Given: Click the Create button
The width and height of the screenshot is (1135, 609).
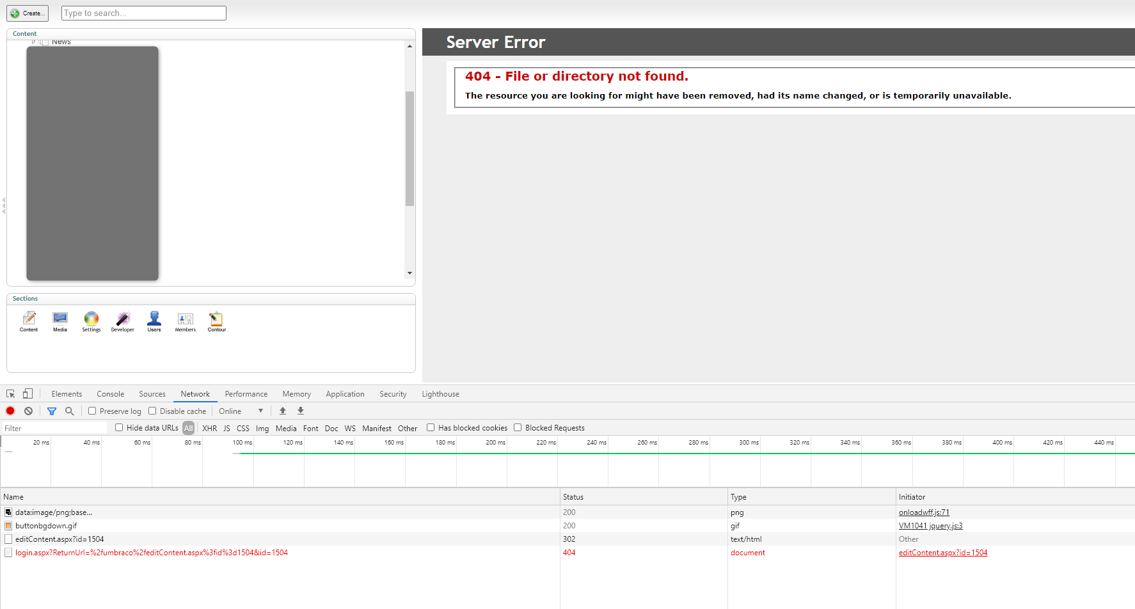Looking at the screenshot, I should click(28, 13).
